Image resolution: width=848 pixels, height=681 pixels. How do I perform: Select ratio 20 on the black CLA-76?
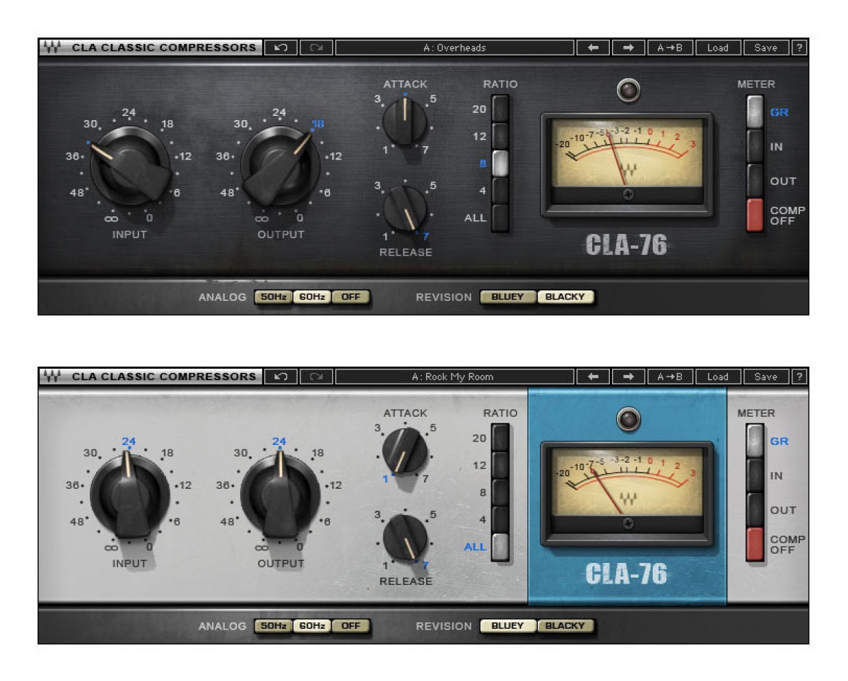pos(500,109)
